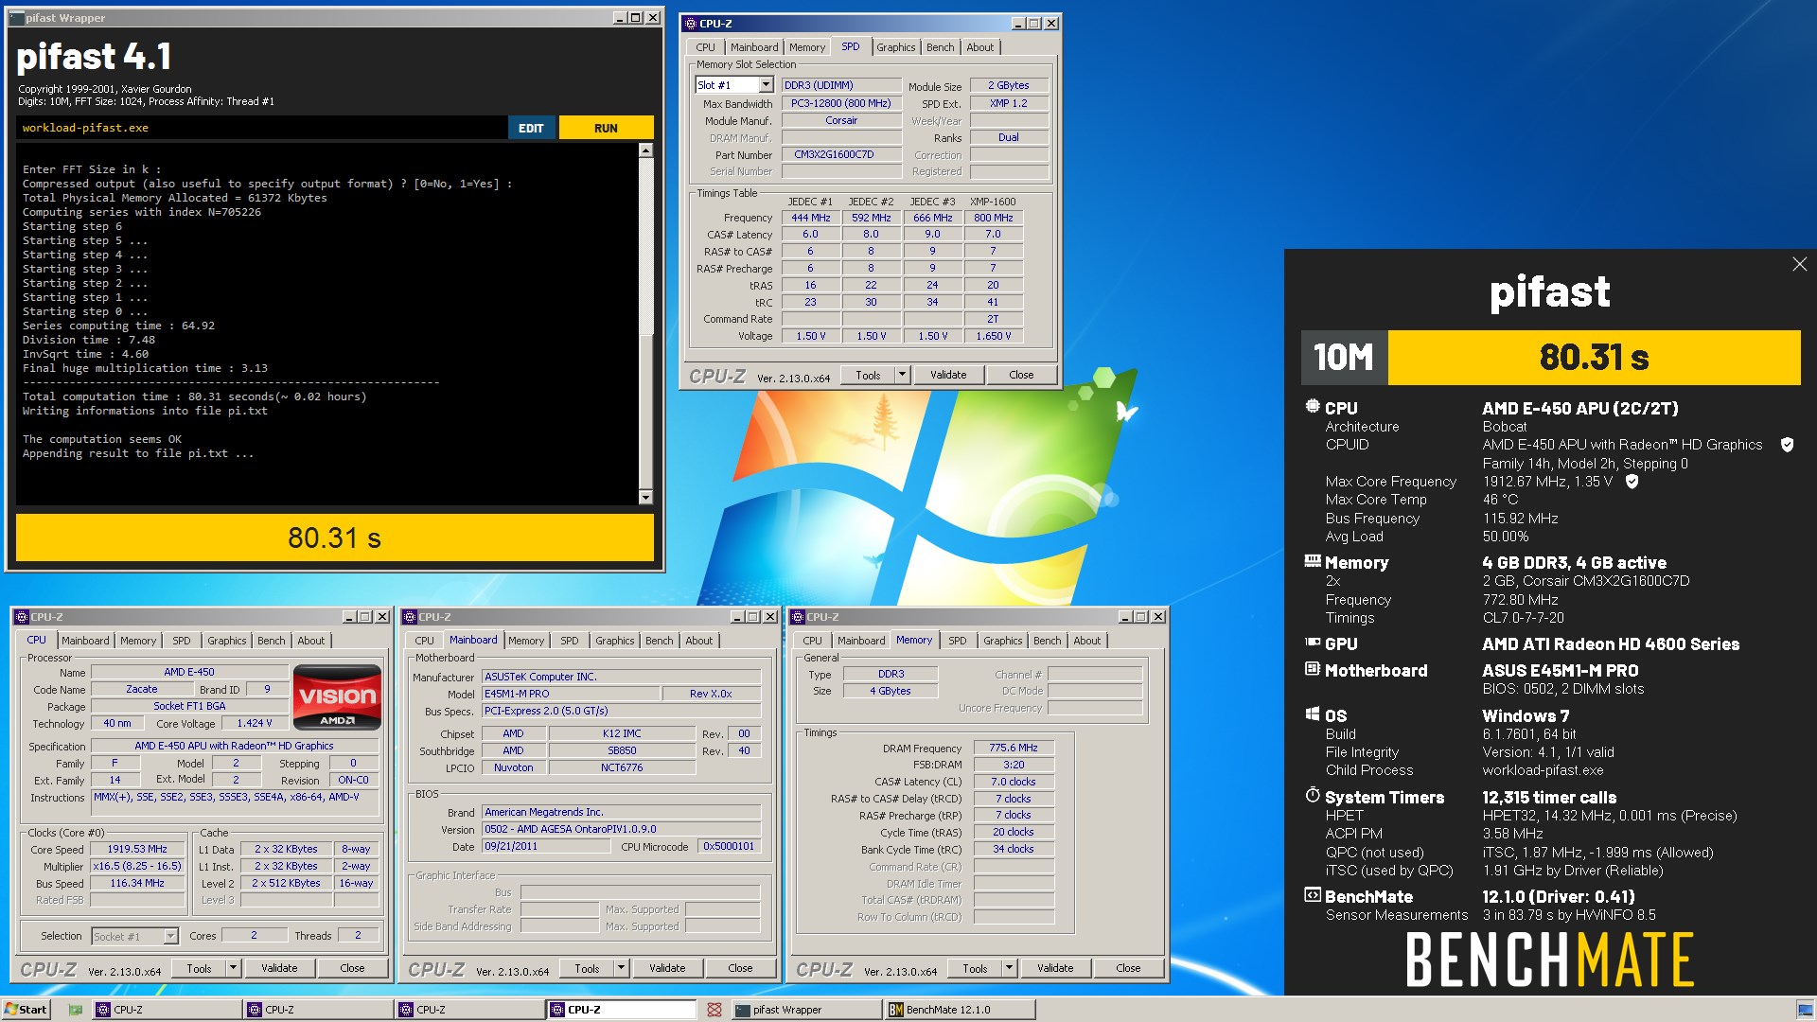Open CPU tab in CPU-Z SPD window
Viewport: 1817px width, 1022px height.
pos(706,47)
